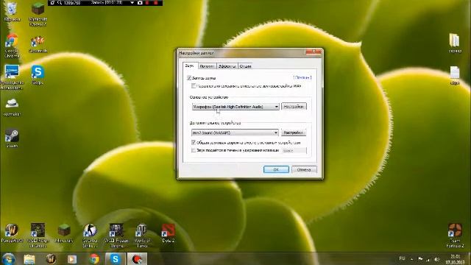Click the window target icon at the recorder bar's start

[x=52, y=3]
